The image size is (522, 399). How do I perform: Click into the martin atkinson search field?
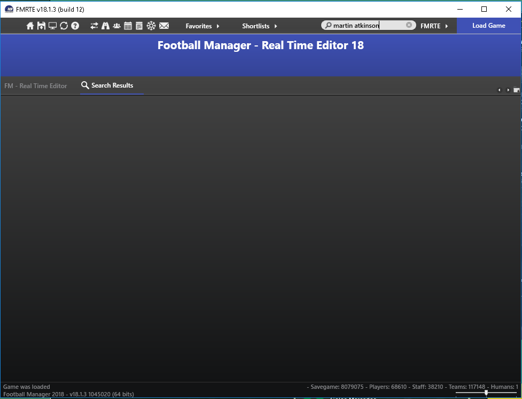click(369, 25)
